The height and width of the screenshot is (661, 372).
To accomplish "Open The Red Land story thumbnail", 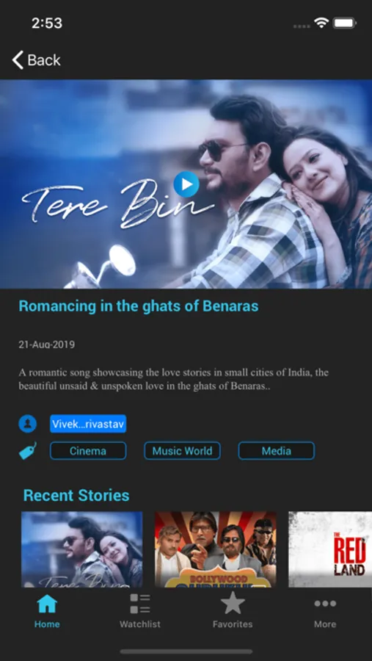I will click(x=330, y=549).
